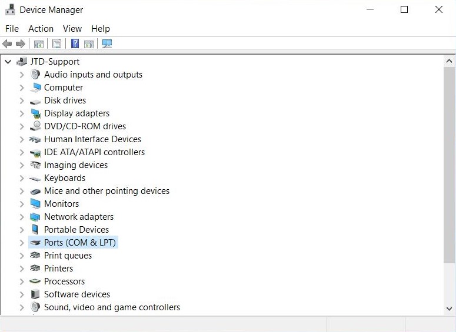The image size is (456, 332).
Task: Click Show/Hide Action Pane toolbar icon
Action: click(89, 44)
